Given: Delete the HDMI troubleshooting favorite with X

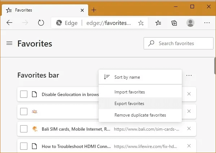Looking at the screenshot, I should 189,146.
